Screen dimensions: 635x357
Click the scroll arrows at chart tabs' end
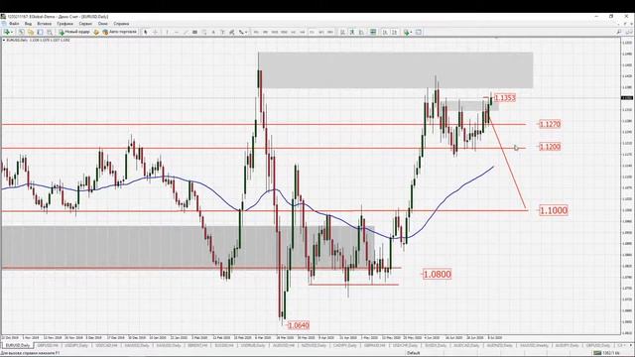click(x=628, y=345)
